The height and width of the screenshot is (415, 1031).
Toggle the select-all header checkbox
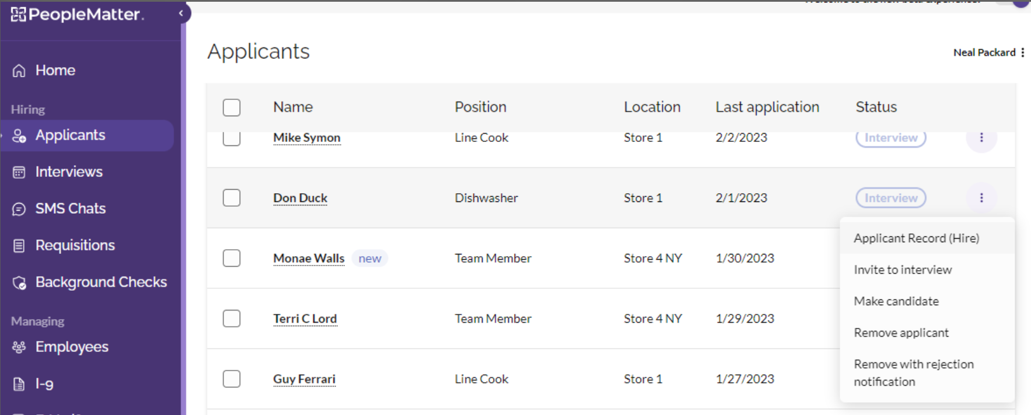coord(232,107)
